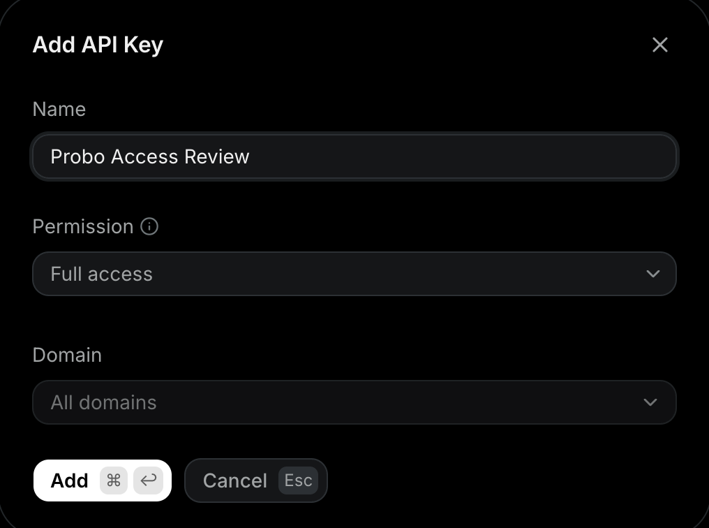The height and width of the screenshot is (528, 709).
Task: Select the Full access value text
Action: coord(102,274)
